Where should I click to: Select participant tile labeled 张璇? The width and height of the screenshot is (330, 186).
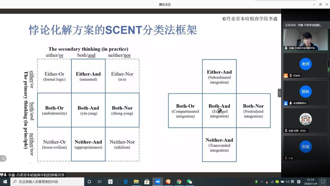(x=305, y=147)
